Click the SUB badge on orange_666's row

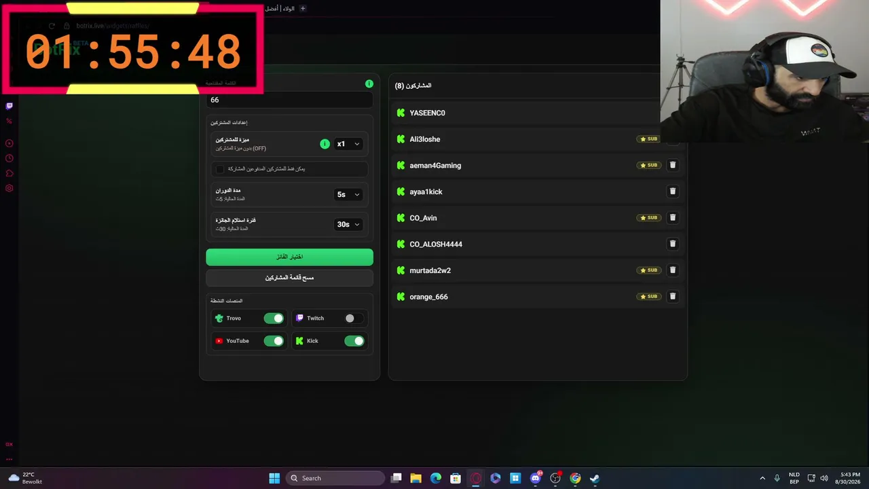coord(648,297)
